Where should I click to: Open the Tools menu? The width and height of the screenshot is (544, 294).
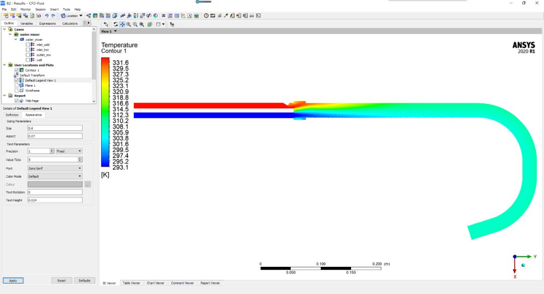coord(66,10)
